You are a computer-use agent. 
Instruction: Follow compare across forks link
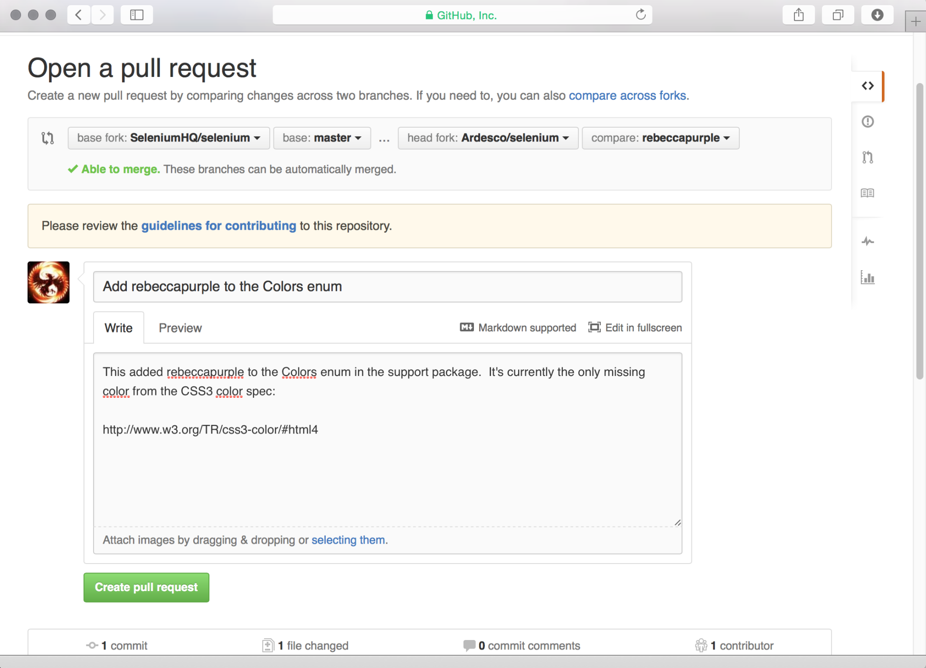(x=627, y=95)
